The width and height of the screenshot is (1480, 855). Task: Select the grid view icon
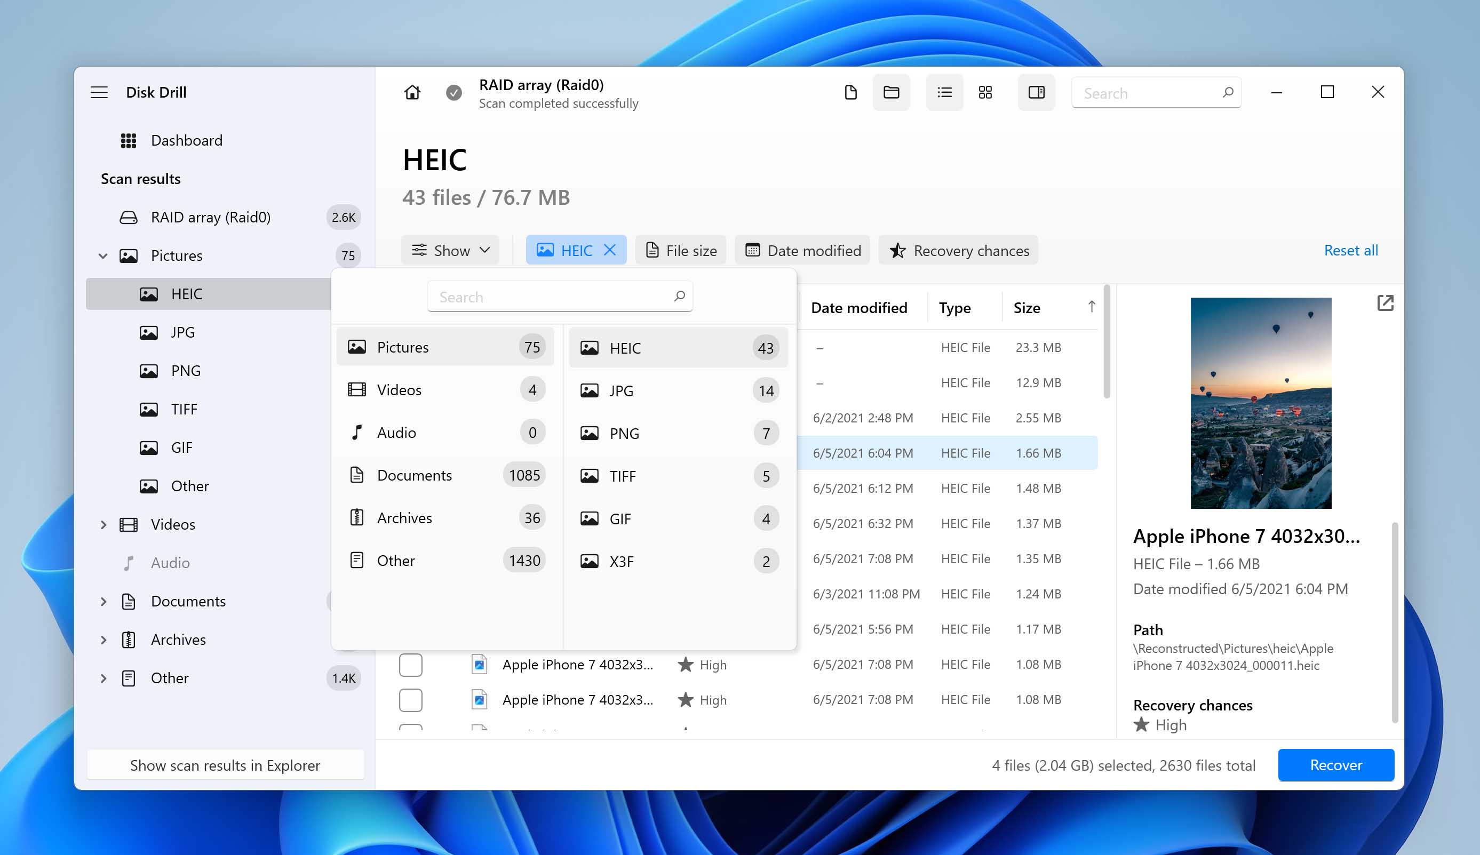tap(986, 93)
